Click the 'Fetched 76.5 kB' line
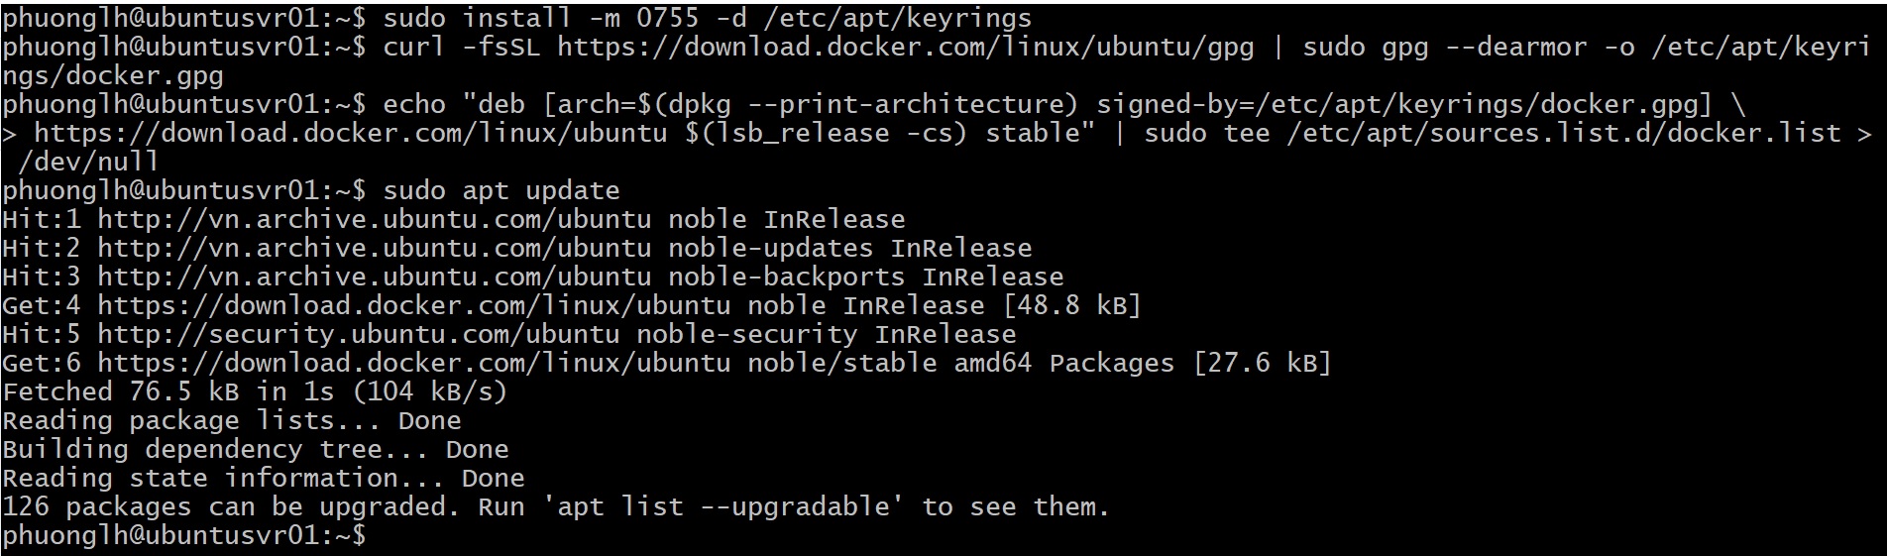Image resolution: width=1888 pixels, height=556 pixels. click(x=255, y=391)
